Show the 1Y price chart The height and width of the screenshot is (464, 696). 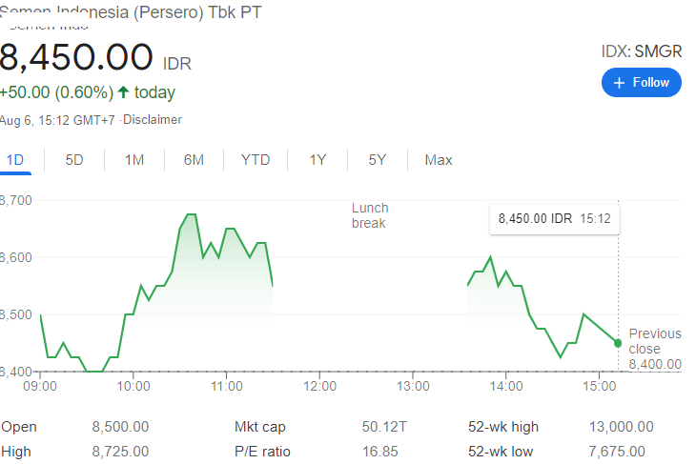pos(318,160)
